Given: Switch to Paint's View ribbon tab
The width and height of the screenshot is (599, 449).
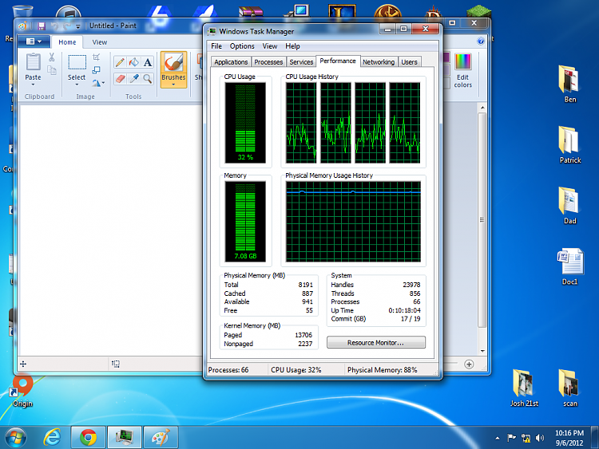Looking at the screenshot, I should (100, 42).
